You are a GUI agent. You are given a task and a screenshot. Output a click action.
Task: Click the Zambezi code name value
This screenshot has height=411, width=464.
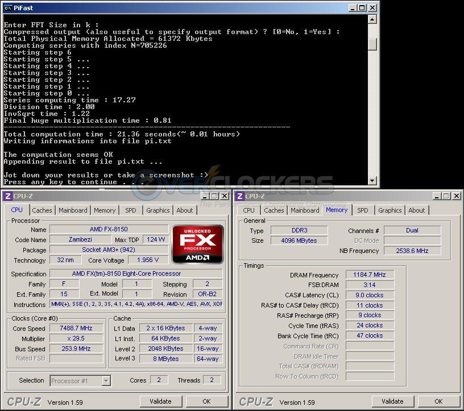[80, 240]
